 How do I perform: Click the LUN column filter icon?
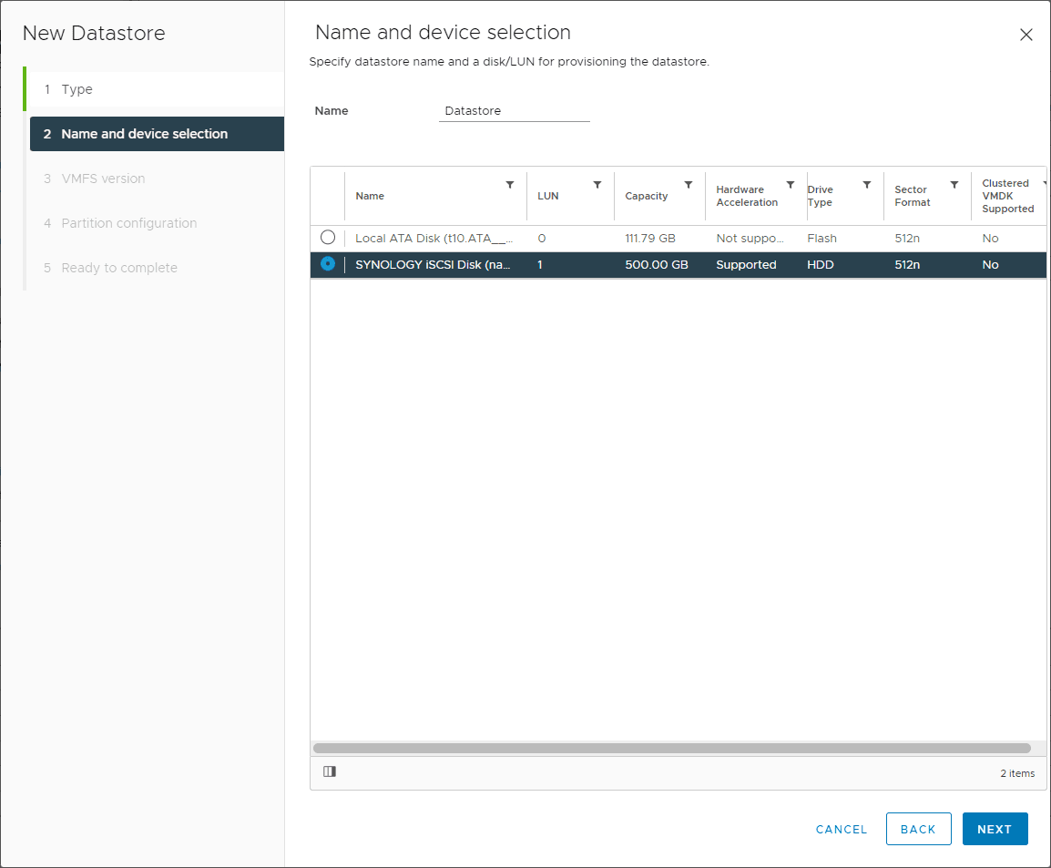(597, 185)
